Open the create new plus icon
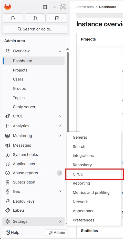124x239 pixels. tap(54, 7)
